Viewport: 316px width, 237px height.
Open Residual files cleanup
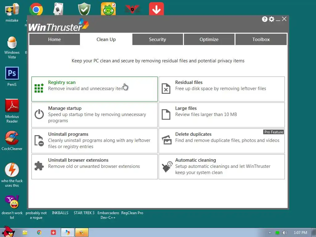click(x=222, y=89)
